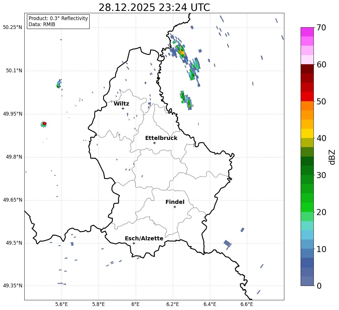The image size is (339, 310).
Task: Click the 'Product: 0.3° Reflectivity' text
Action: tap(58, 18)
